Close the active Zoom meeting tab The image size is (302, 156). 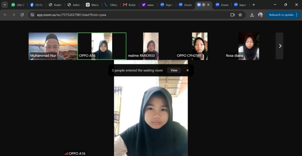[208, 5]
